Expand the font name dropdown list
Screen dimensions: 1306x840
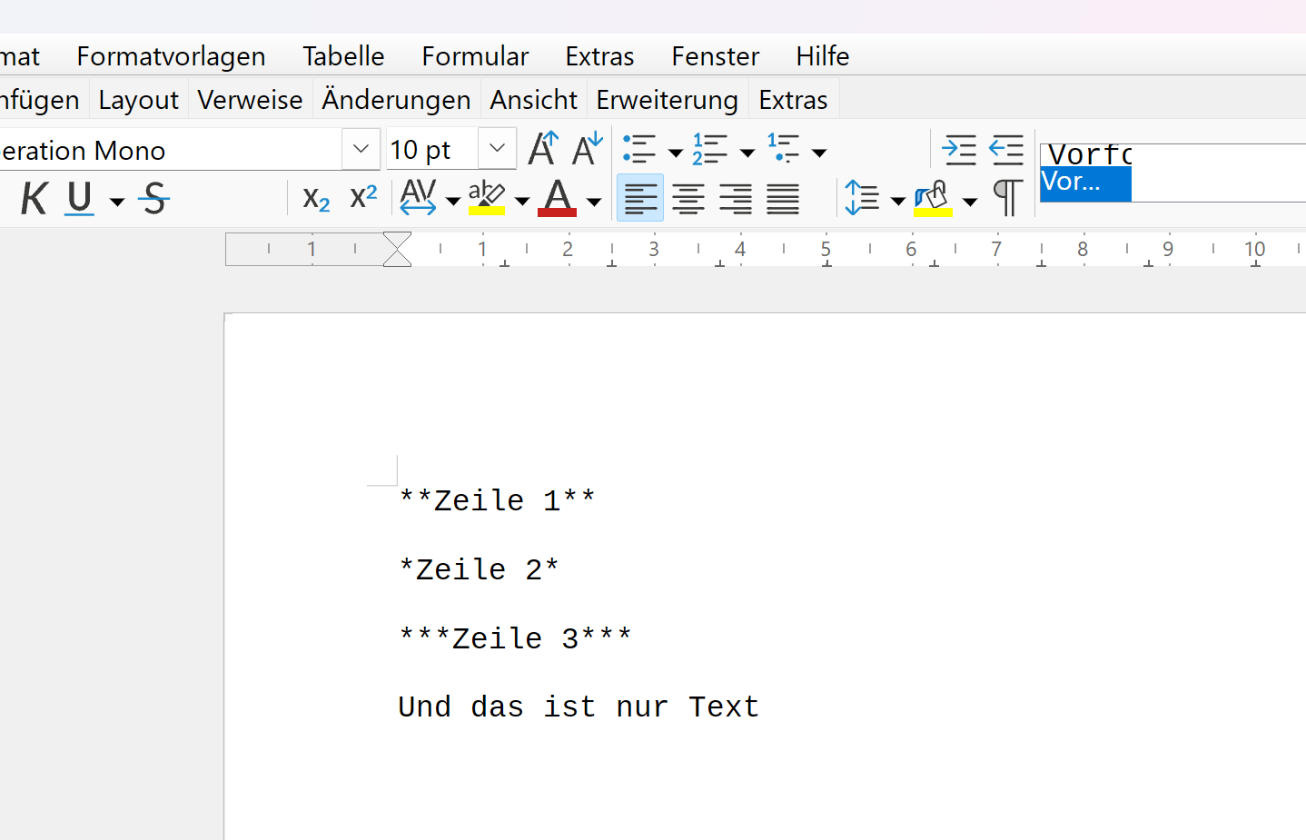click(x=361, y=149)
